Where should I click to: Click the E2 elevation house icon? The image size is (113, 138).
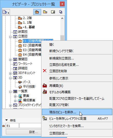(x=20, y=45)
